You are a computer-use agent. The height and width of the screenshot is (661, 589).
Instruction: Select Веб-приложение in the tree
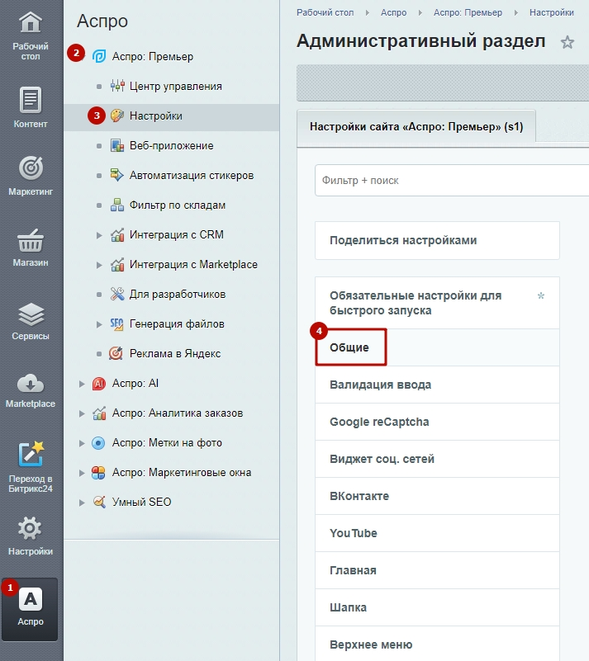[x=171, y=145]
